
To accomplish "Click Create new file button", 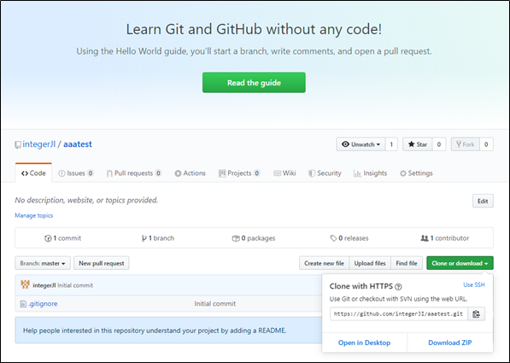I will [x=324, y=263].
